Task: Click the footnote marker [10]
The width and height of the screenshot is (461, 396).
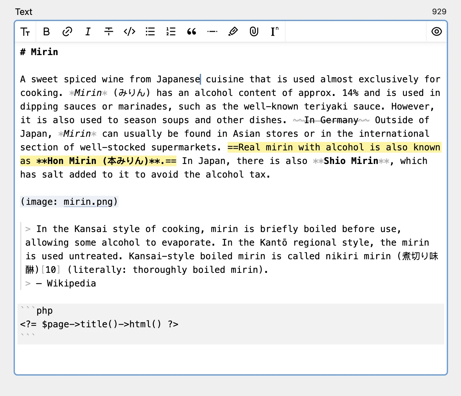Action: [51, 270]
